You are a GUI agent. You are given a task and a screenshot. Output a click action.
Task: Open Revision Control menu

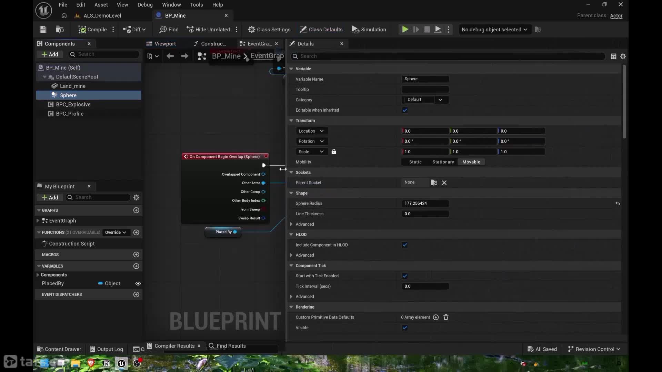pos(594,349)
